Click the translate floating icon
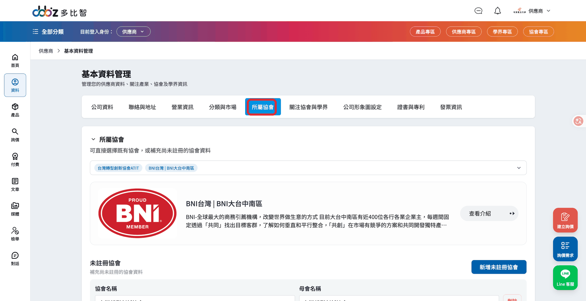Viewport: 586px width, 301px height. pyautogui.click(x=579, y=121)
